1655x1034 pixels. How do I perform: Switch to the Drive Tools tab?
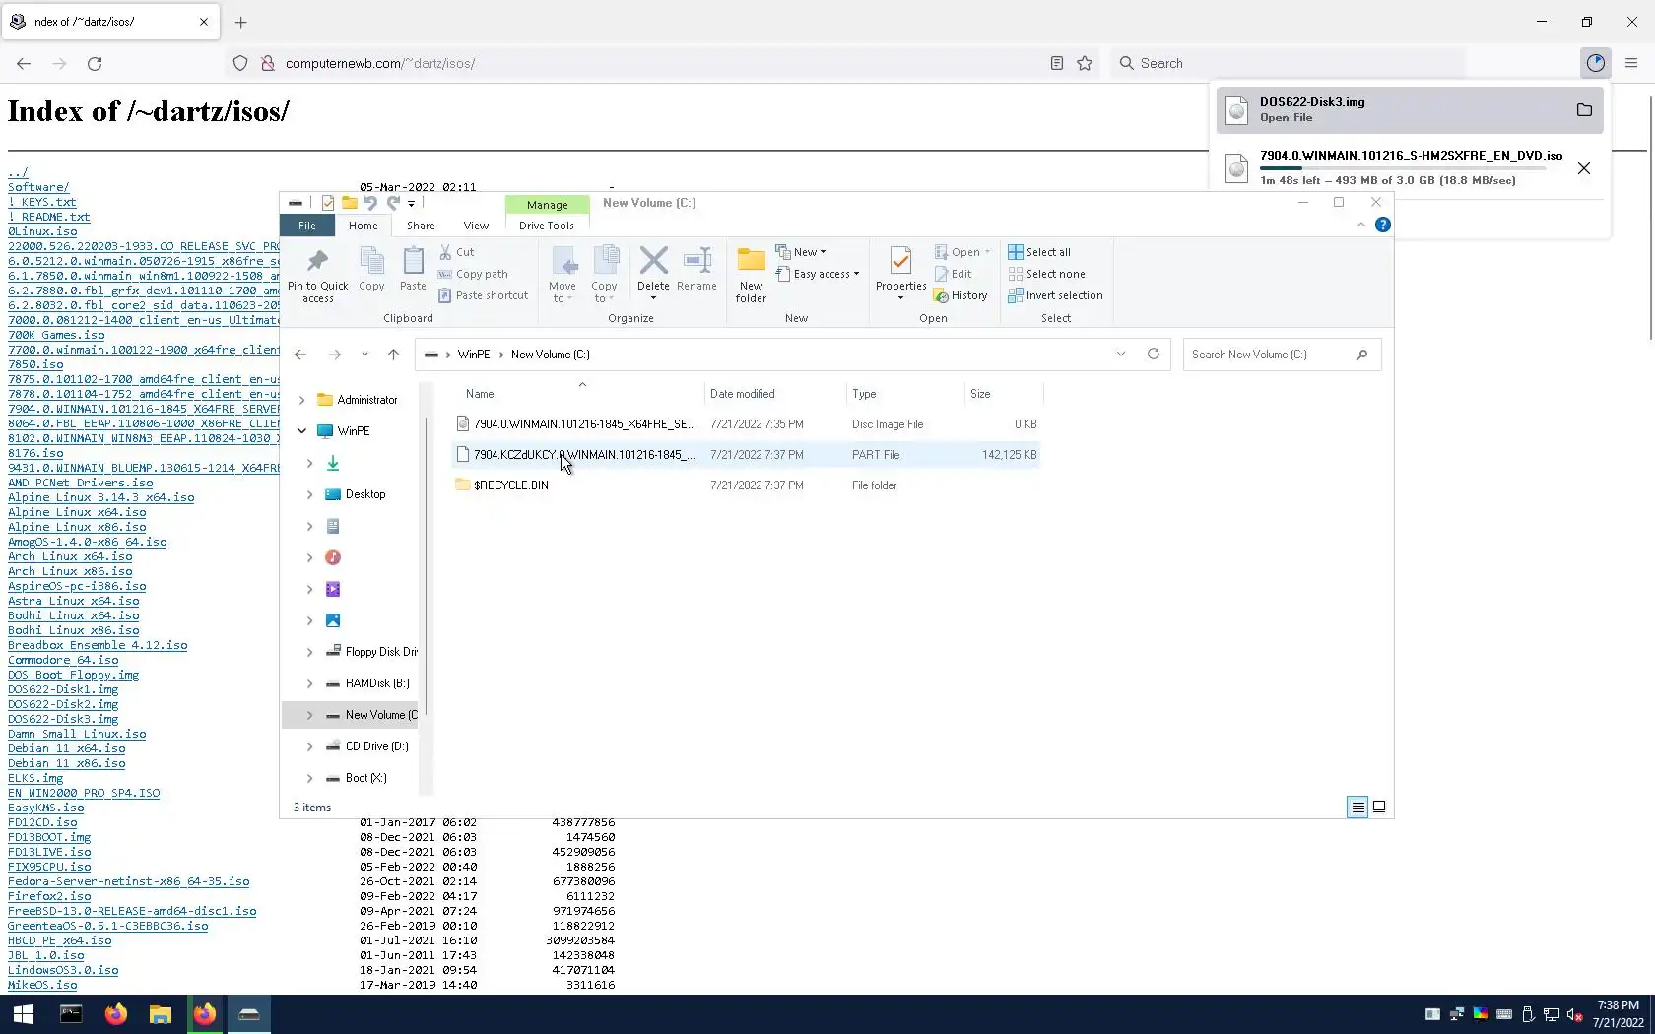coord(547,226)
